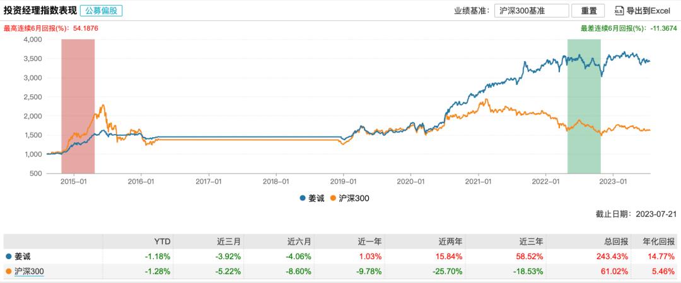Image resolution: width=681 pixels, height=283 pixels.
Task: Click the YTD column header
Action: pyautogui.click(x=163, y=241)
